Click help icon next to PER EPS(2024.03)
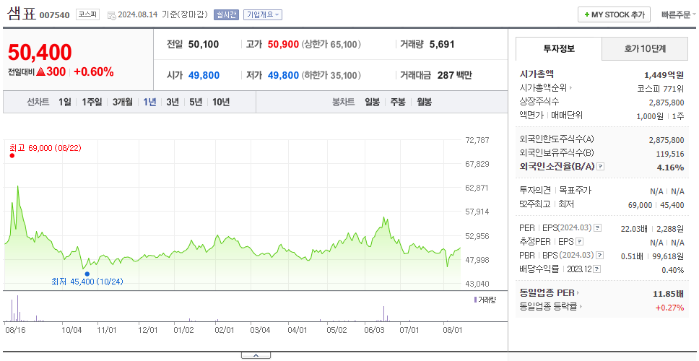The width and height of the screenshot is (699, 361). (x=598, y=227)
